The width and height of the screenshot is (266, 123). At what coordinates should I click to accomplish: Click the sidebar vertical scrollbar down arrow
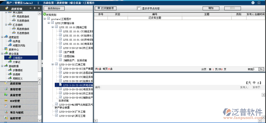pos(40,79)
